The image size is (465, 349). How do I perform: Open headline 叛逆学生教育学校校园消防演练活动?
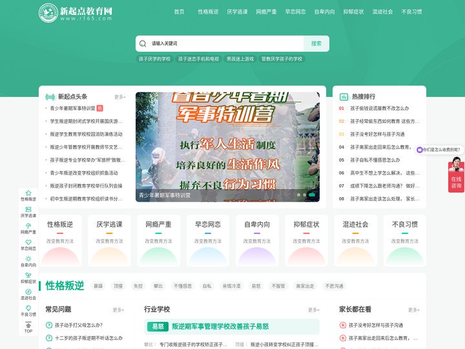87,134
